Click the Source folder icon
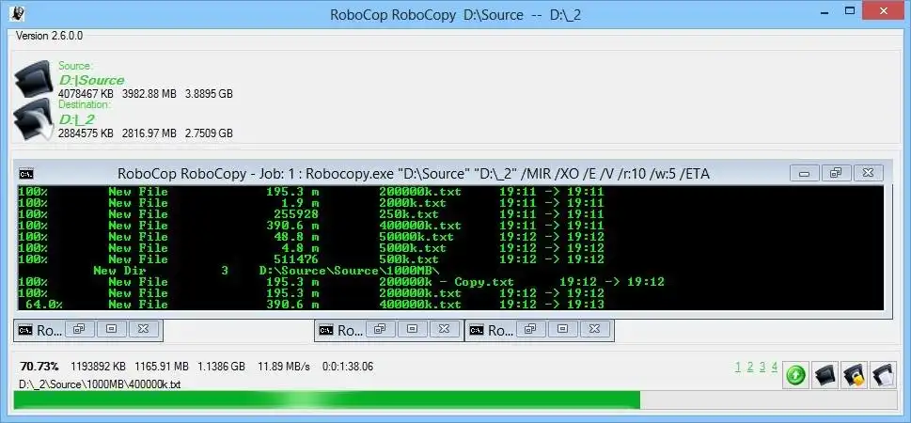 34,79
